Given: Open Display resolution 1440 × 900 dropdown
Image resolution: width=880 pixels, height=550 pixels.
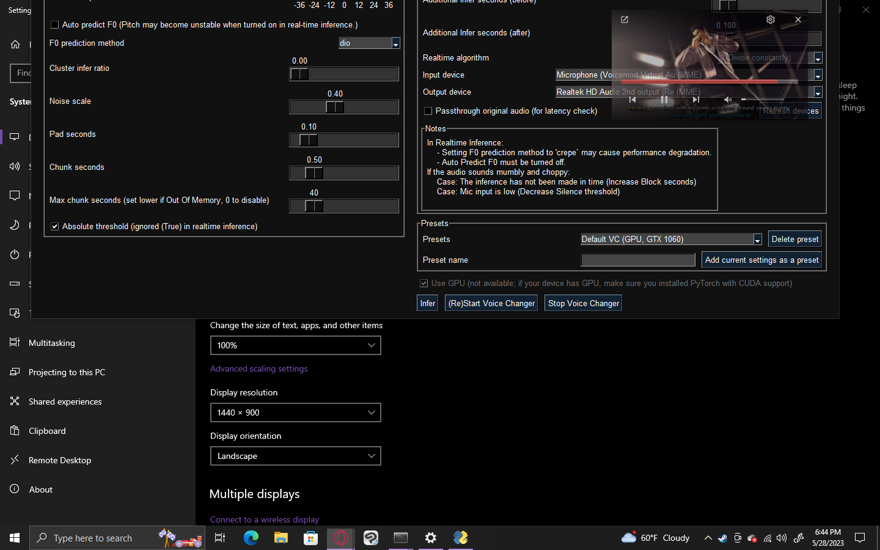Looking at the screenshot, I should 296,413.
